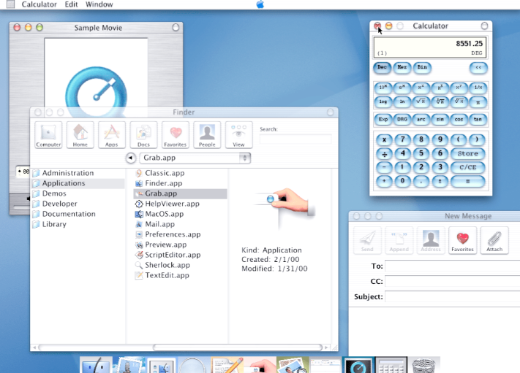The image size is (520, 373).
Task: Go to Home in the Finder toolbar
Action: (80, 135)
